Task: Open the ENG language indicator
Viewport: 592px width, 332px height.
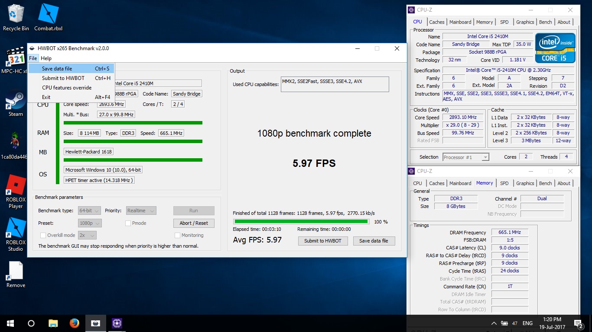Action: [527, 323]
